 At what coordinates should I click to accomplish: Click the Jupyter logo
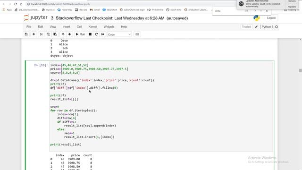coord(36,18)
